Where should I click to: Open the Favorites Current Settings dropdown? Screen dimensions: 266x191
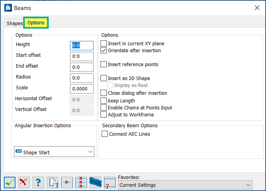tap(185, 185)
